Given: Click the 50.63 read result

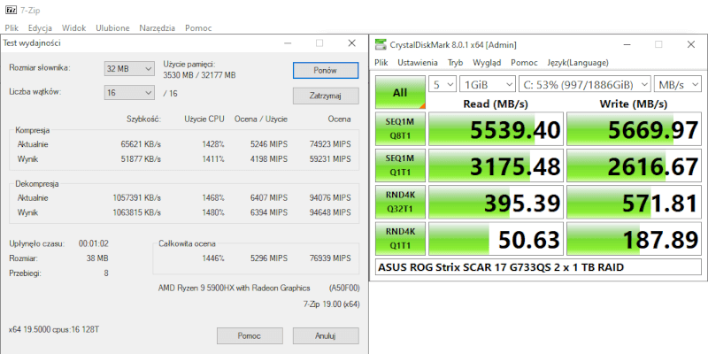Looking at the screenshot, I should pos(496,239).
